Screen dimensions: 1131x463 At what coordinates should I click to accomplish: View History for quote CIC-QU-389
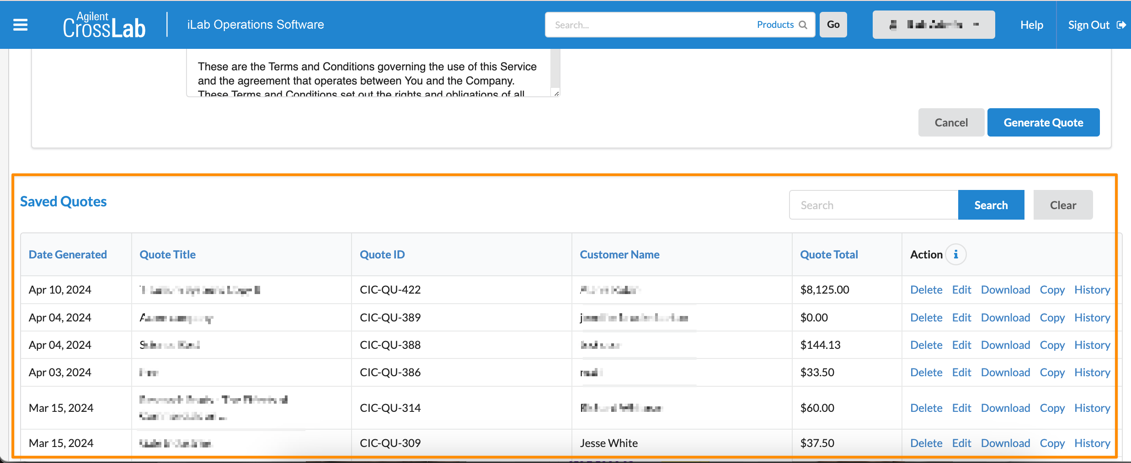[1092, 317]
